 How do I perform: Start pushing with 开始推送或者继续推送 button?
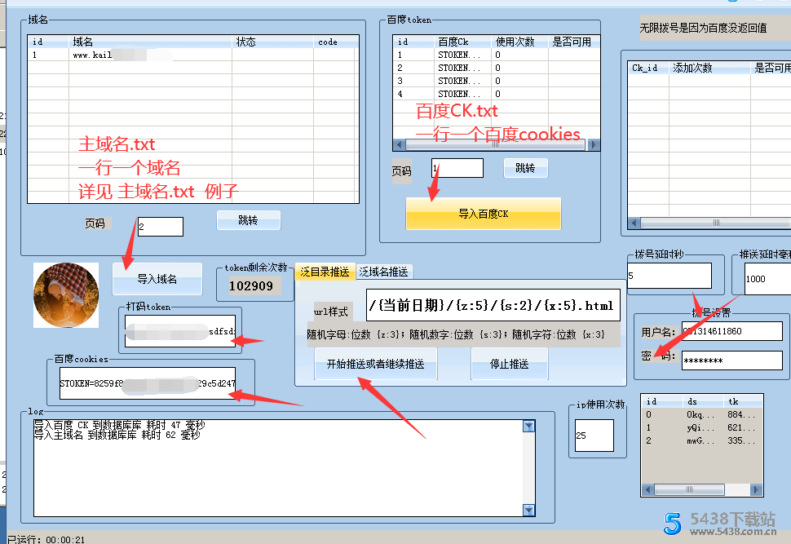(x=375, y=364)
